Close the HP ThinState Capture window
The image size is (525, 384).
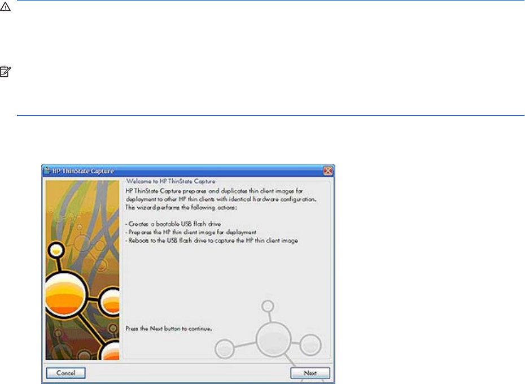[x=328, y=171]
